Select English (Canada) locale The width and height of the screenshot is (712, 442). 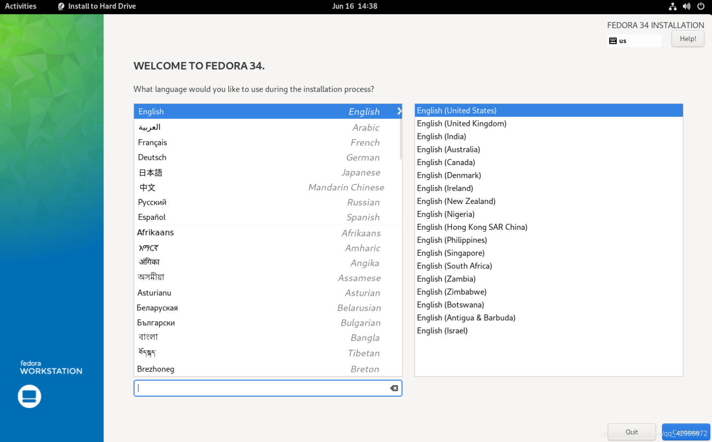[549, 162]
